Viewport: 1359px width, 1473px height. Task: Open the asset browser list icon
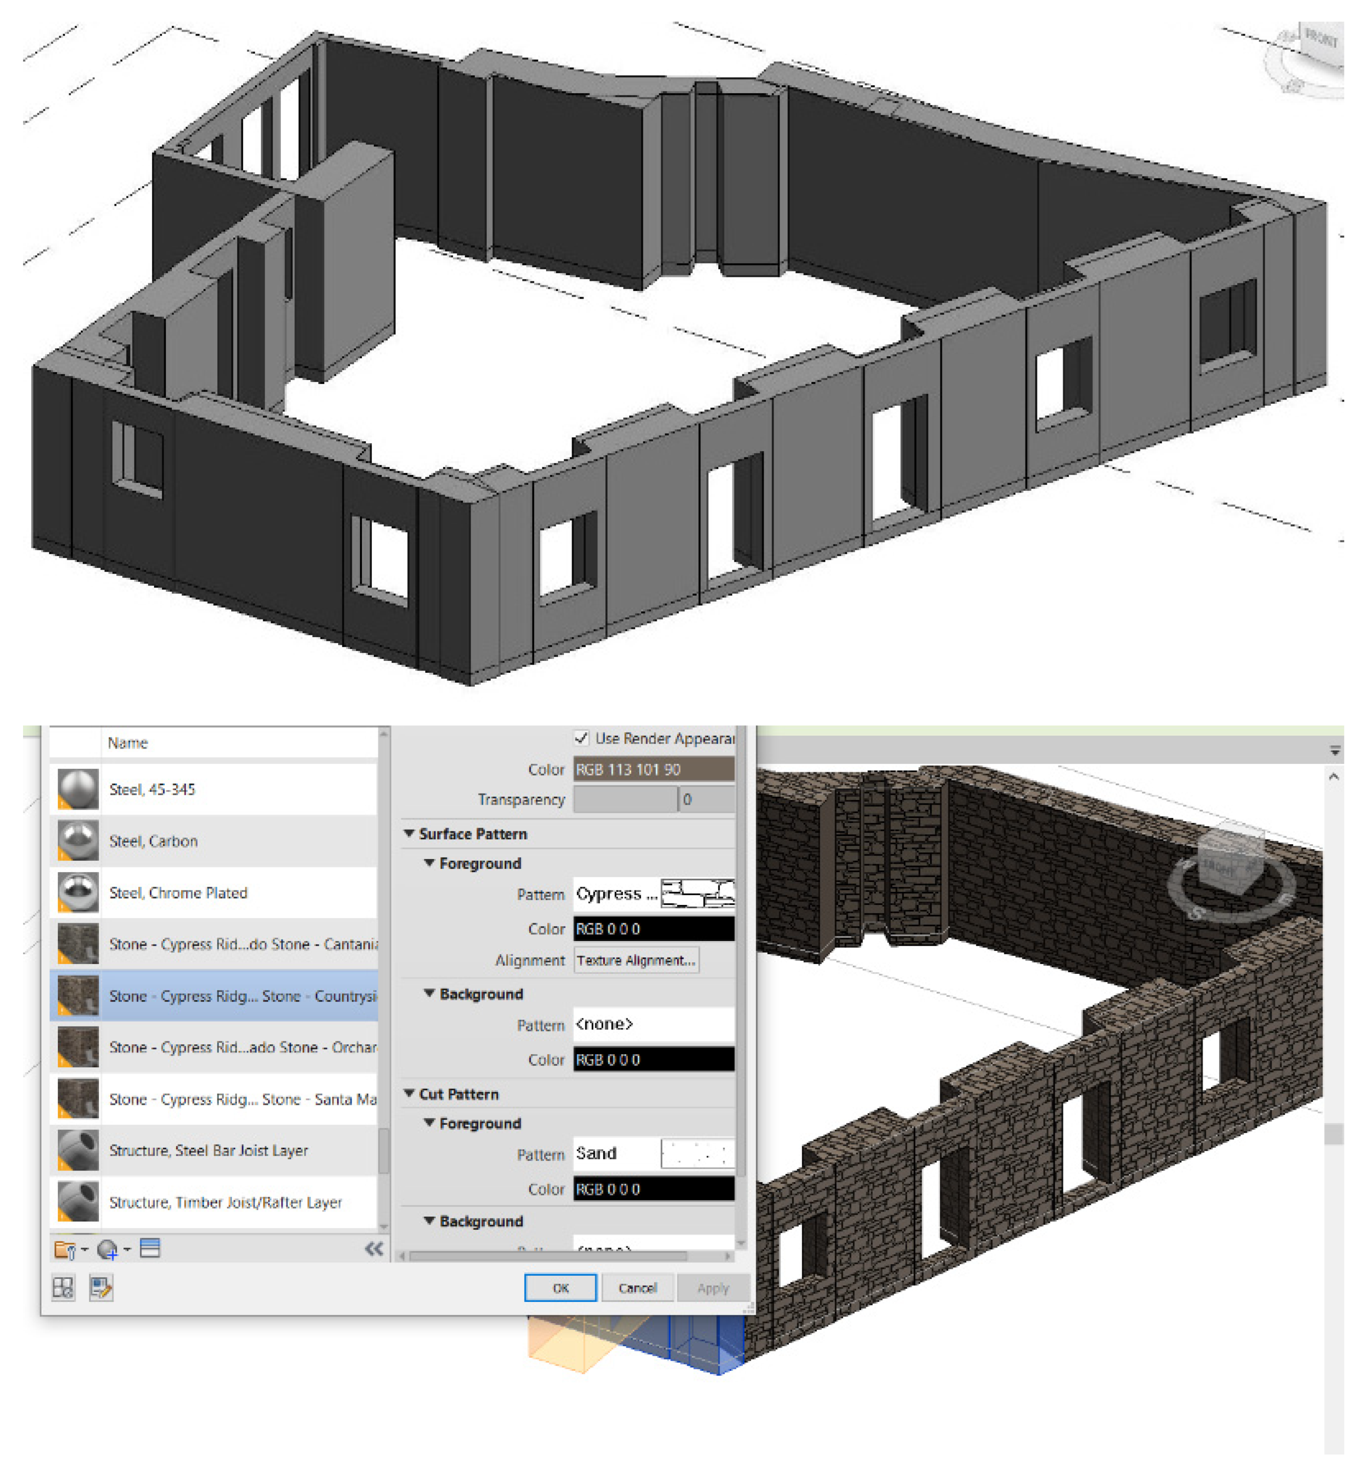pos(150,1248)
